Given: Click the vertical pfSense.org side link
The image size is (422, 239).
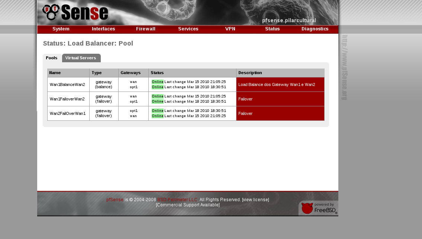Looking at the screenshot, I should tap(344, 67).
